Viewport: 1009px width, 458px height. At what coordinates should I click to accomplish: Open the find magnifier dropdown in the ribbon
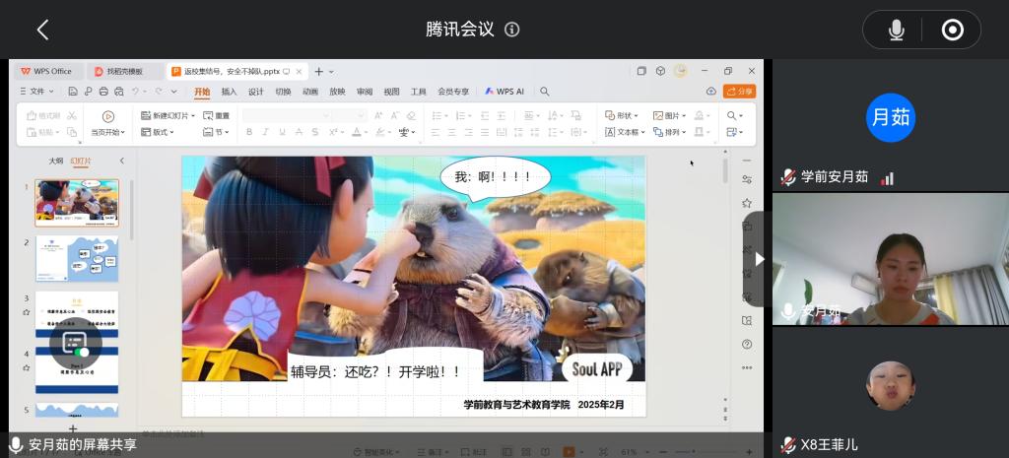pos(734,116)
